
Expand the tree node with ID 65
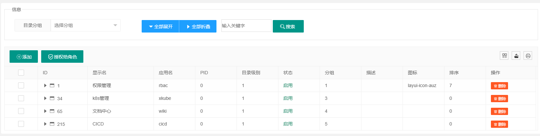pyautogui.click(x=45, y=111)
